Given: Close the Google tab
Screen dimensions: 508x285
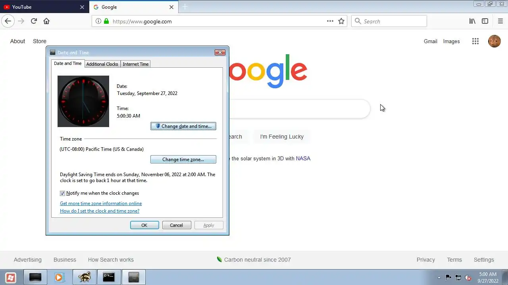Looking at the screenshot, I should tap(171, 7).
